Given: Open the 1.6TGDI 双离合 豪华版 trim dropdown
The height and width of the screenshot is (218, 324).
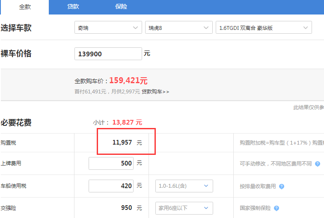Looking at the screenshot, I should tap(264, 27).
